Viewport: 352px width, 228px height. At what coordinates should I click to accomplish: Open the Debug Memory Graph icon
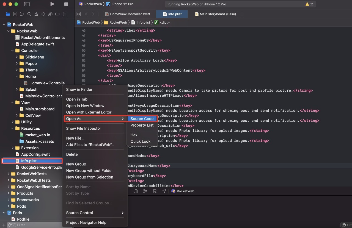(145, 191)
